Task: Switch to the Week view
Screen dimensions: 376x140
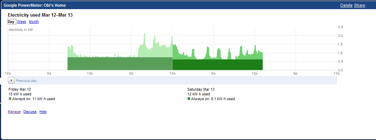Action: pos(22,22)
